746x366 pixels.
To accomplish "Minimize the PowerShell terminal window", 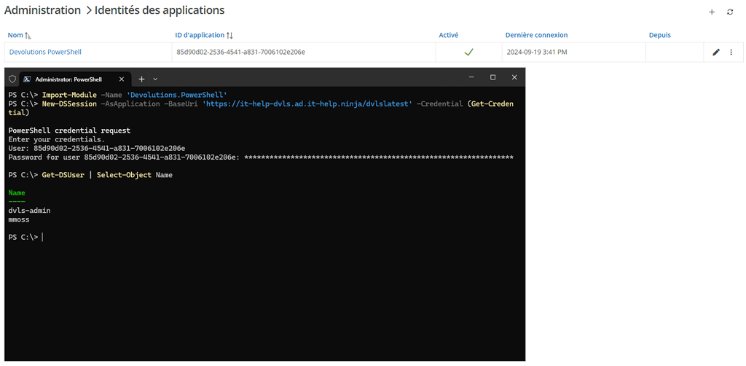I will click(471, 77).
